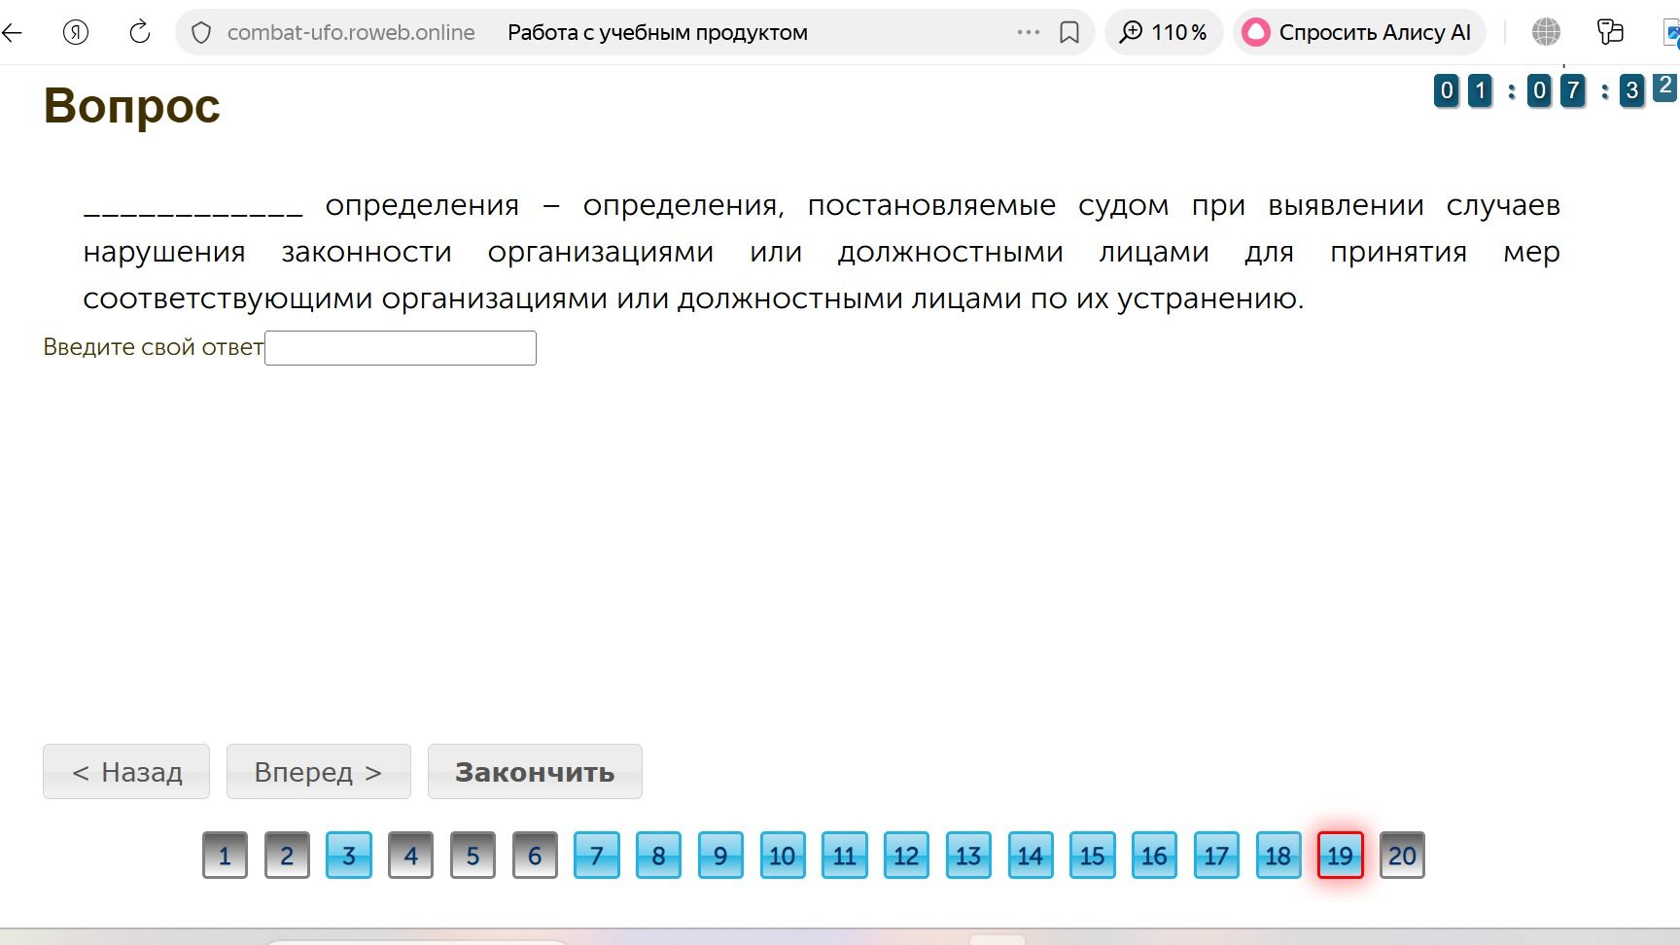Click the answer input field
This screenshot has height=945, width=1680.
401,348
